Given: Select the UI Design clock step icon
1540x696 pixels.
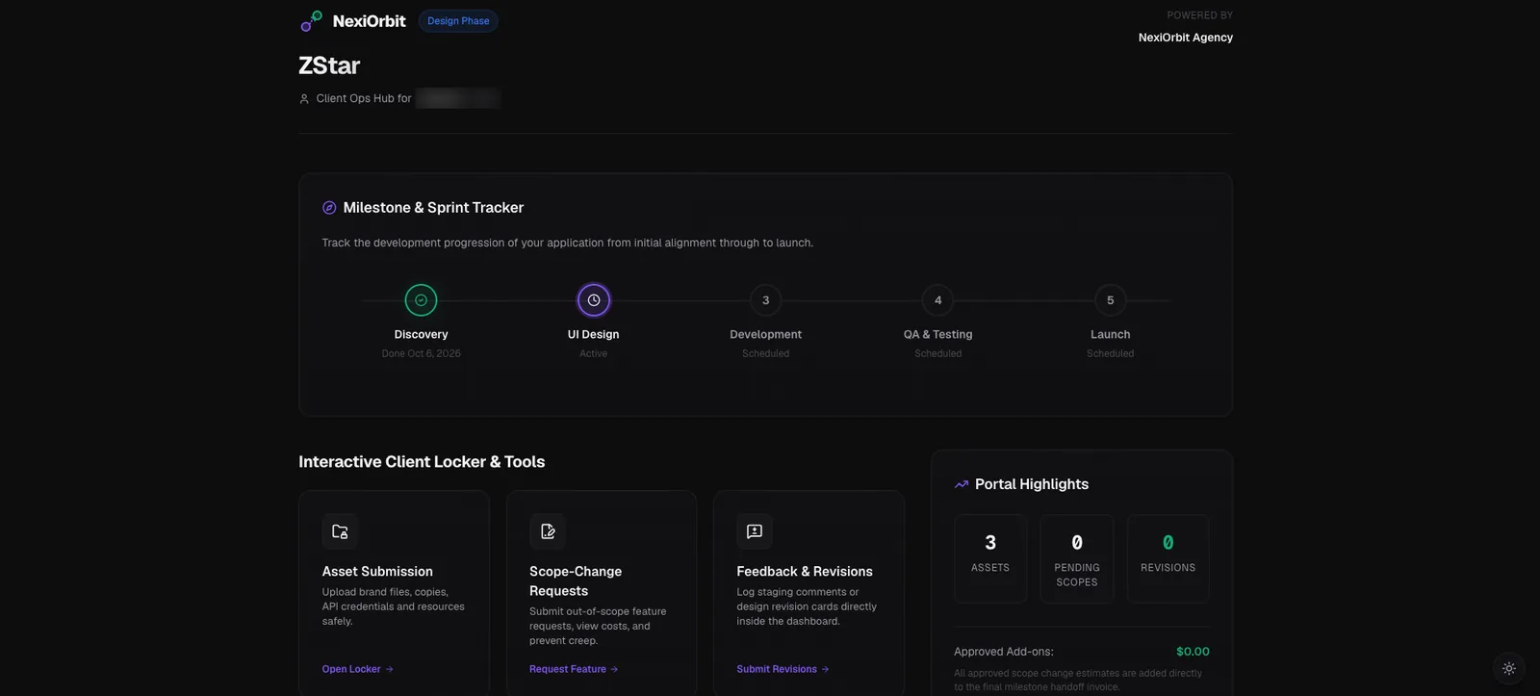Looking at the screenshot, I should (x=594, y=300).
